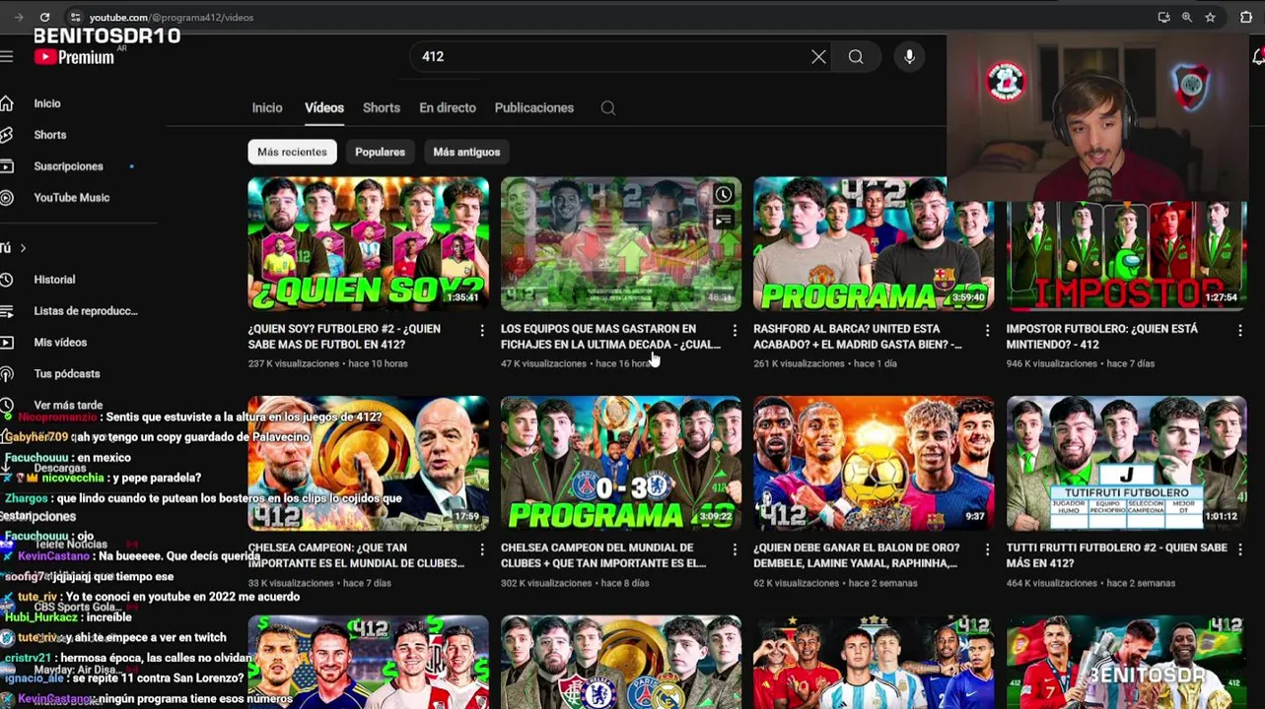Filter by Más recientes chip

[x=292, y=152]
